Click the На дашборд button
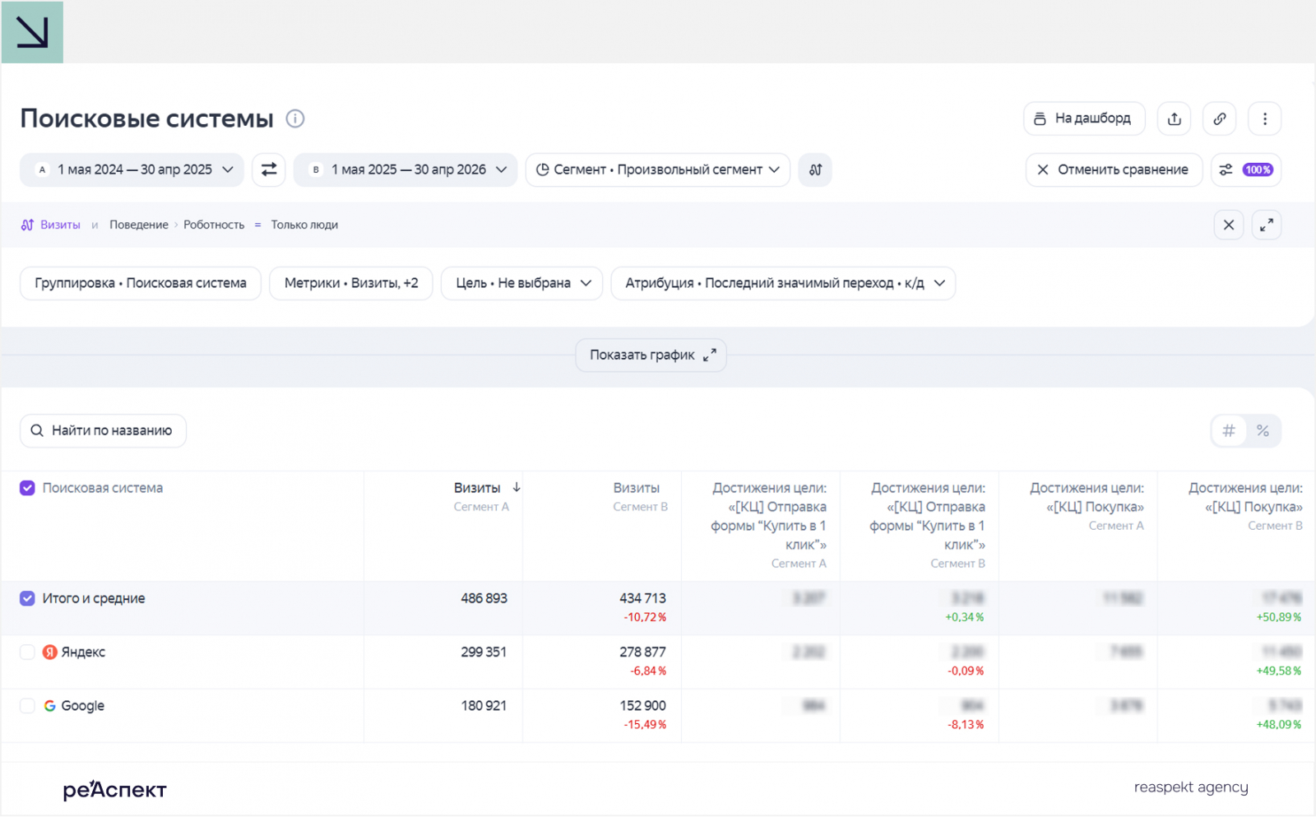1316x817 pixels. [x=1084, y=118]
